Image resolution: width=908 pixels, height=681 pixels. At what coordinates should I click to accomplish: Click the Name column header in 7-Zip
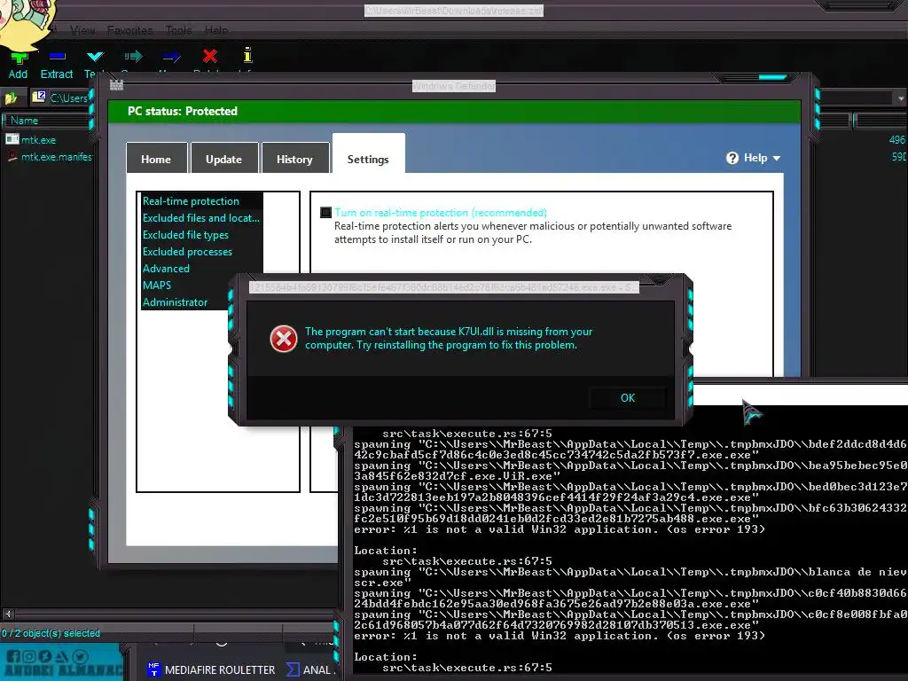[48, 121]
